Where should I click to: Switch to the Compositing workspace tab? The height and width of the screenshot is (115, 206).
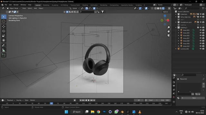point(114,5)
